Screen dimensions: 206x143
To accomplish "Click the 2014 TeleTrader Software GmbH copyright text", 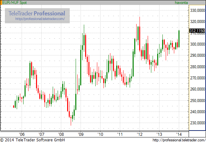I will pos(32,140).
